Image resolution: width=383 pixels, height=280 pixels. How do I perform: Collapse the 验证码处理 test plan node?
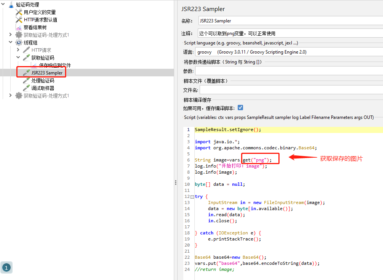click(x=3, y=4)
